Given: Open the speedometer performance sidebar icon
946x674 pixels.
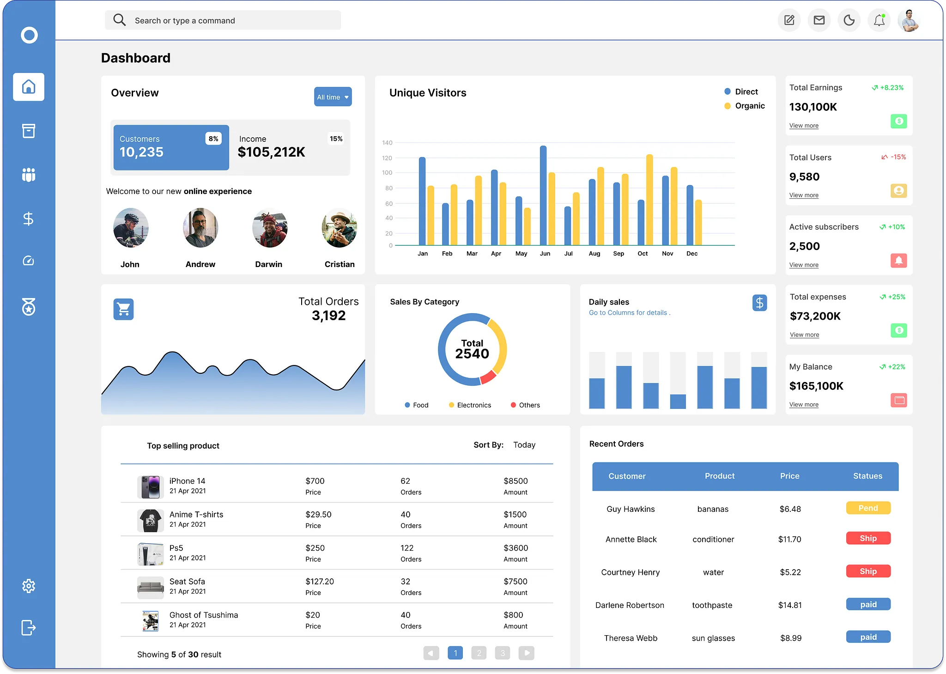Looking at the screenshot, I should coord(29,261).
